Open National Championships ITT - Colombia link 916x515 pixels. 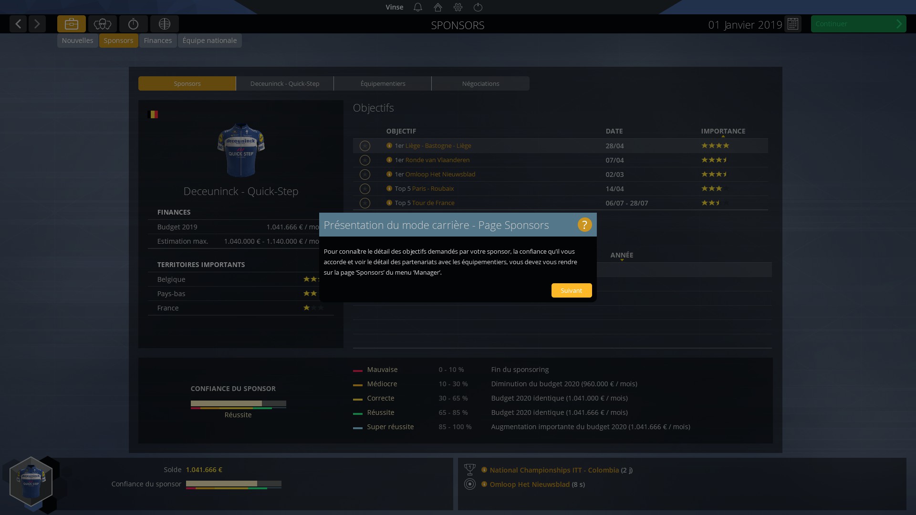554,470
